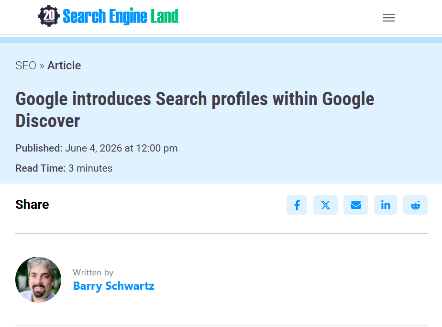442x327 pixels.
Task: Open Barry Schwartz's author page link
Action: (113, 286)
